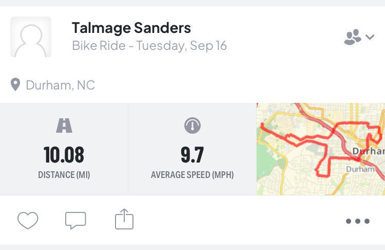Click the DISTANCE (MI) label
This screenshot has width=385, height=250.
pyautogui.click(x=64, y=175)
